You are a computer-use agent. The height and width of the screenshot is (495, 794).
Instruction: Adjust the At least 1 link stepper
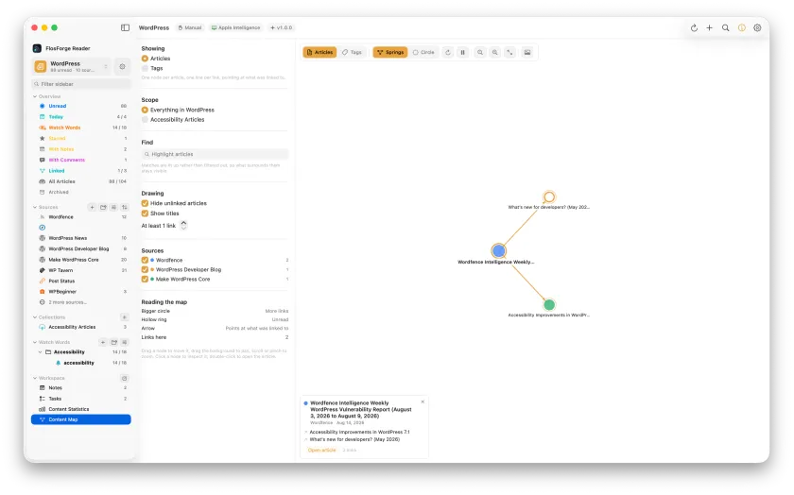click(183, 225)
